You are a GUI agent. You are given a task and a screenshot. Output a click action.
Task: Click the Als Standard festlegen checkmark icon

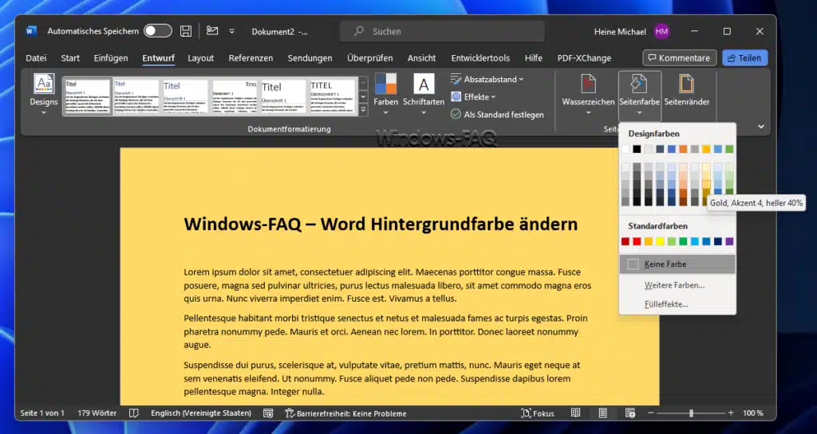point(456,115)
